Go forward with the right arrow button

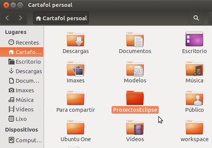pyautogui.click(x=20, y=18)
